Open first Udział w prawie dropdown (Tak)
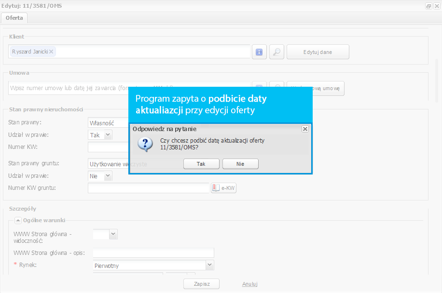Image resolution: width=442 pixels, height=293 pixels. click(x=108, y=135)
